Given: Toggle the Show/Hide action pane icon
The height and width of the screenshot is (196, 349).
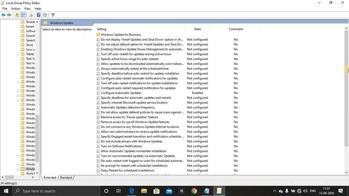Looking at the screenshot, I should click(45, 15).
